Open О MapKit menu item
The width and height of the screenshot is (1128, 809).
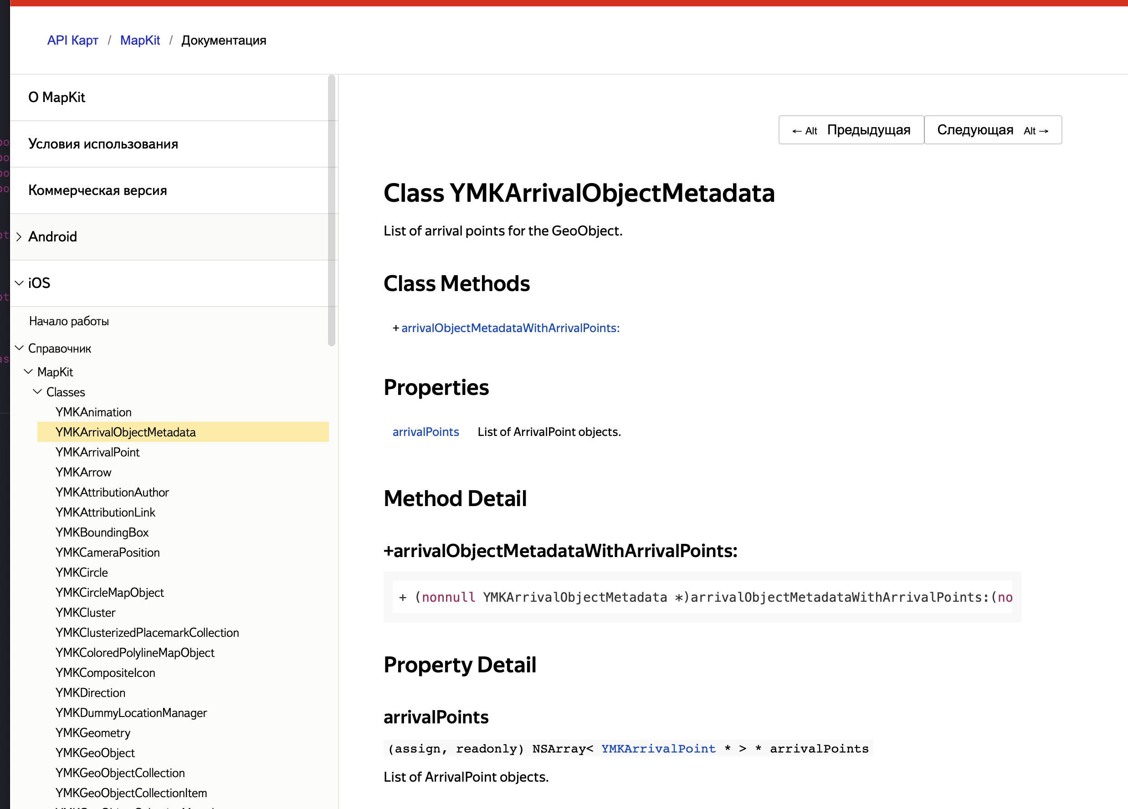click(x=56, y=97)
